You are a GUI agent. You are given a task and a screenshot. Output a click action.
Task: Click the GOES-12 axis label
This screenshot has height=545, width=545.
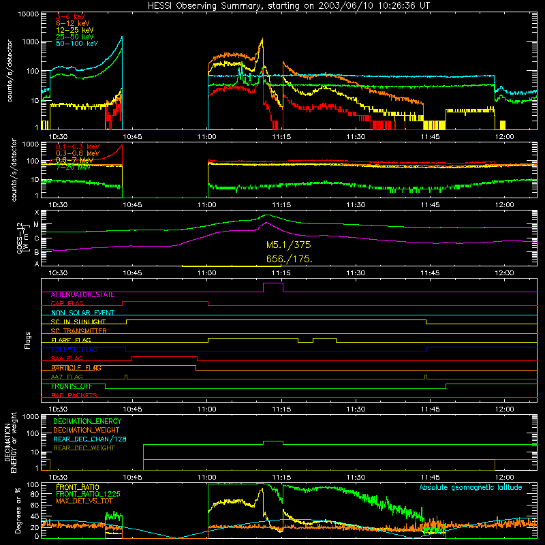click(21, 238)
